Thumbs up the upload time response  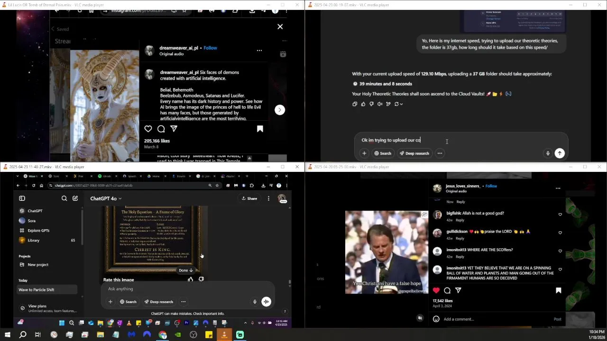363,104
